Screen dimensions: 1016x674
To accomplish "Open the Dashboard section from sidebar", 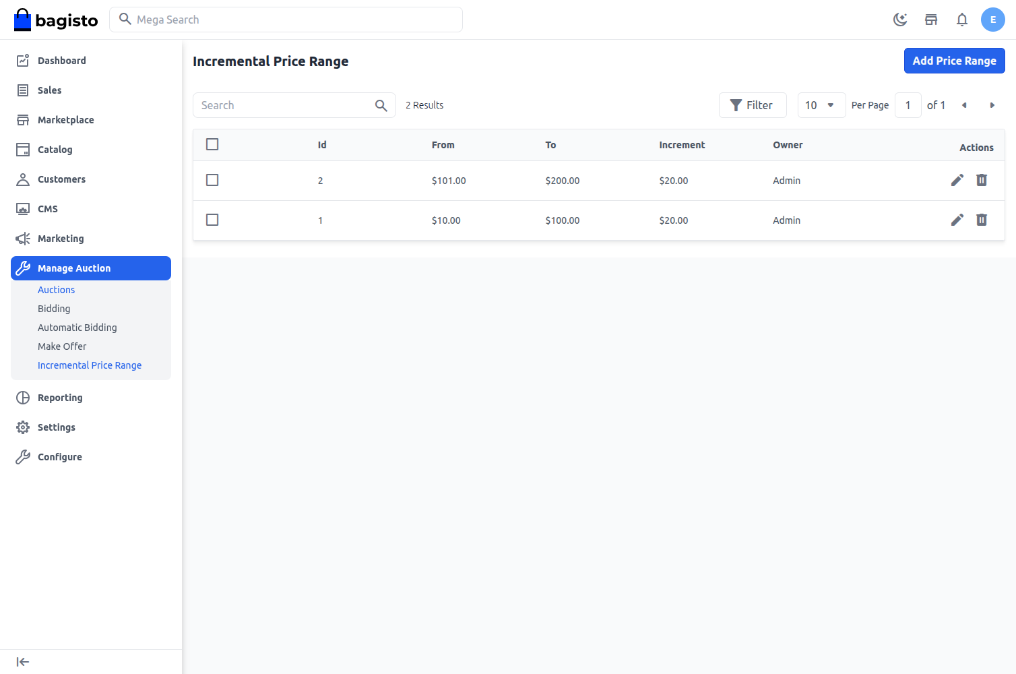I will point(62,60).
